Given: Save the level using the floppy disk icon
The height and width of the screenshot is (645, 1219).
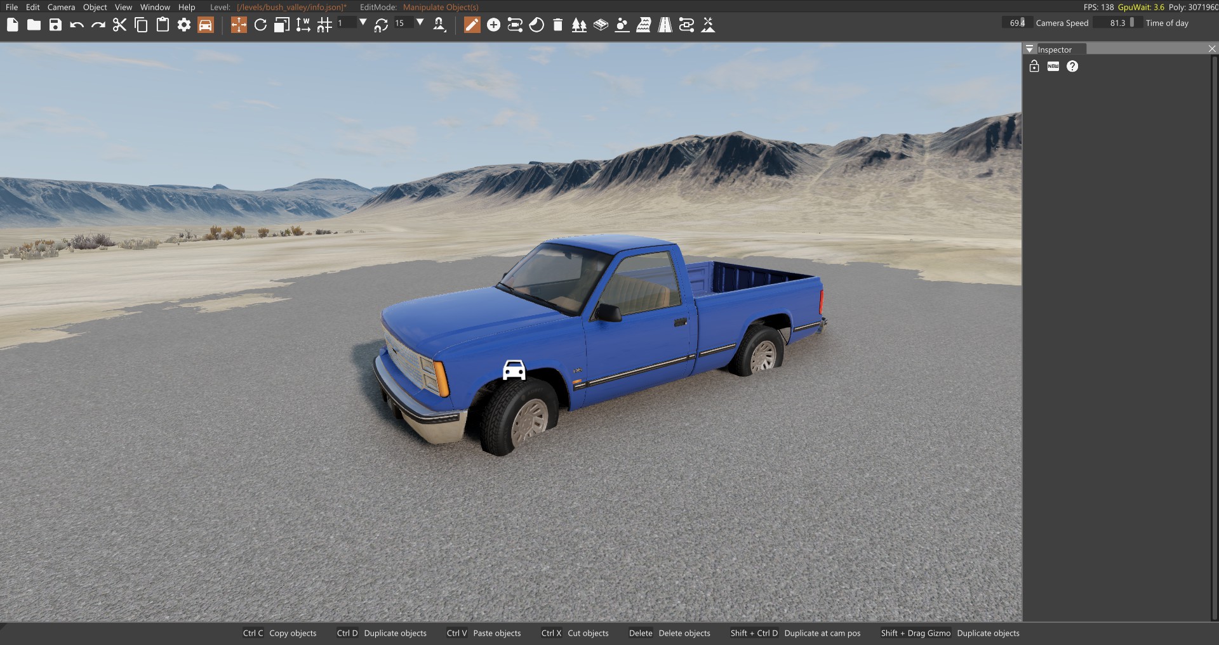Looking at the screenshot, I should (x=56, y=25).
